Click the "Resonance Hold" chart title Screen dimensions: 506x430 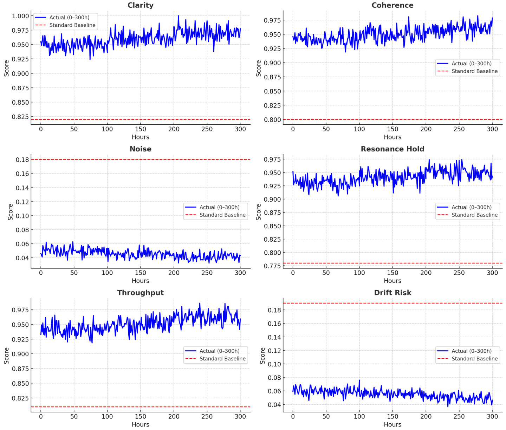393,149
